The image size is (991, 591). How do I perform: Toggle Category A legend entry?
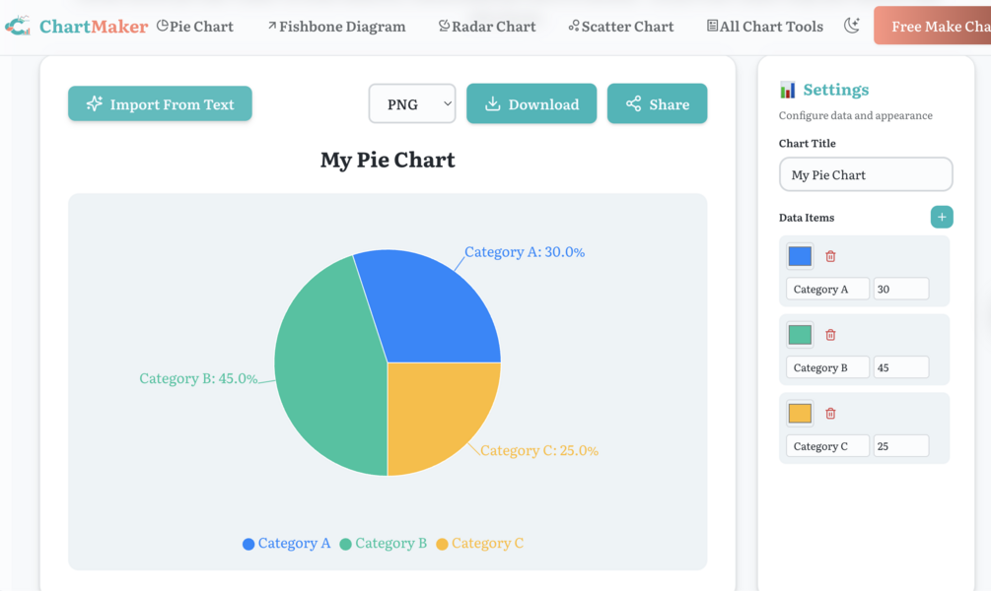coord(286,543)
